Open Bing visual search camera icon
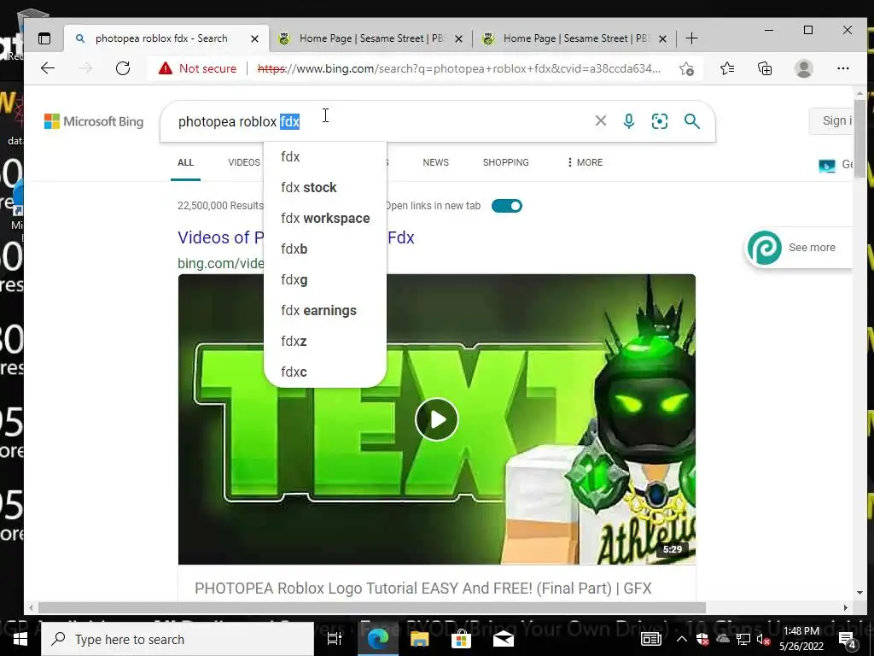The height and width of the screenshot is (656, 874). 660,121
